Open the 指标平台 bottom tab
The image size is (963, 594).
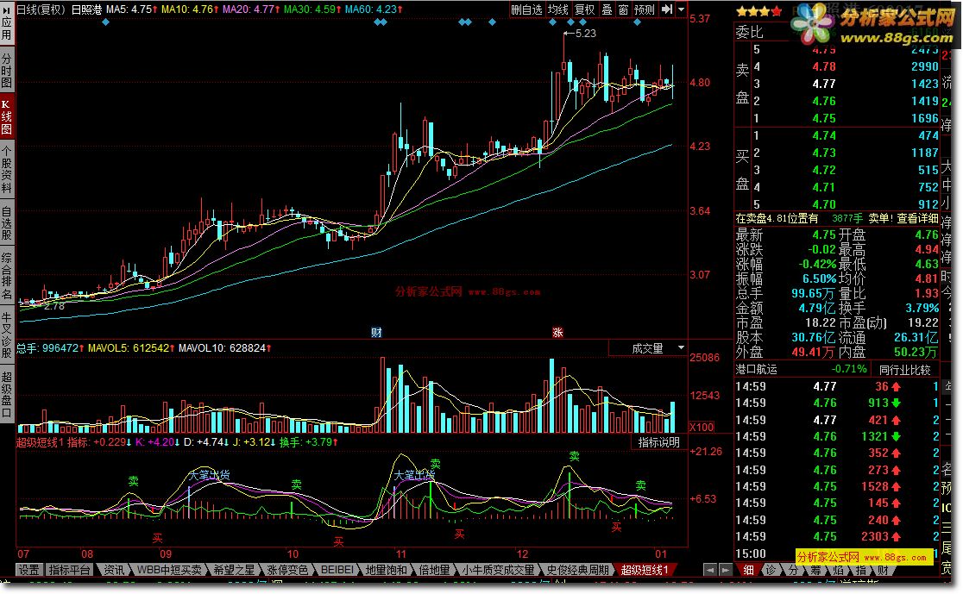click(x=69, y=570)
